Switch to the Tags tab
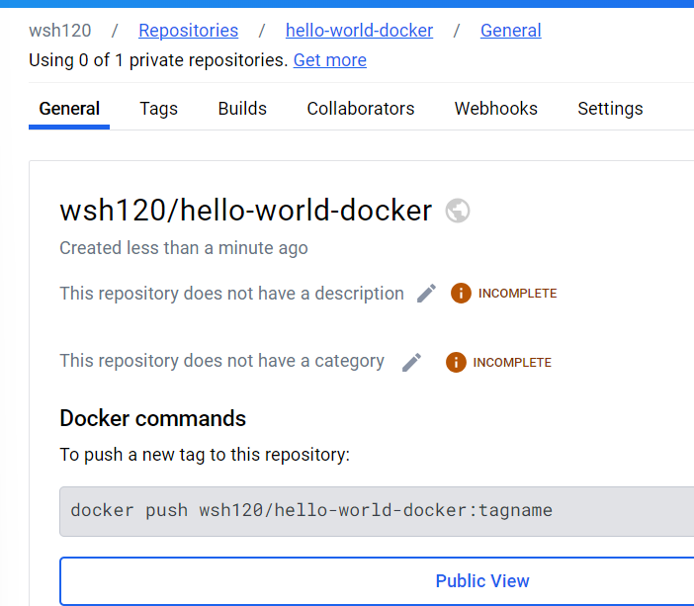Viewport: 694px width, 606px height. (x=158, y=109)
